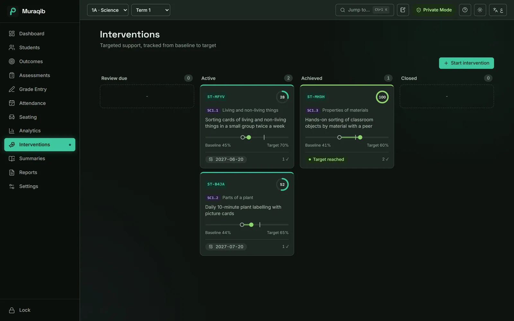Screen dimensions: 514x321
Task: Open the Term 1 dropdown
Action: tap(151, 10)
